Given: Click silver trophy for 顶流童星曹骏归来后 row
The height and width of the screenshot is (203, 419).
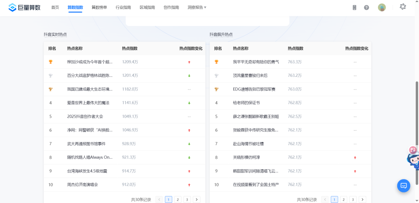Looking at the screenshot, I should pyautogui.click(x=216, y=76).
